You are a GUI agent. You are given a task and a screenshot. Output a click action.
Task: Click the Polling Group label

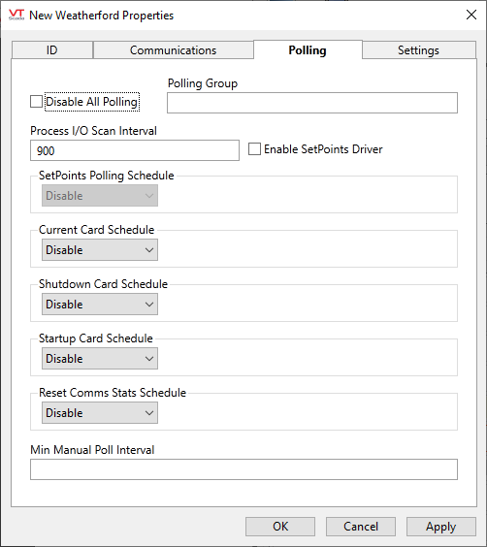(203, 83)
